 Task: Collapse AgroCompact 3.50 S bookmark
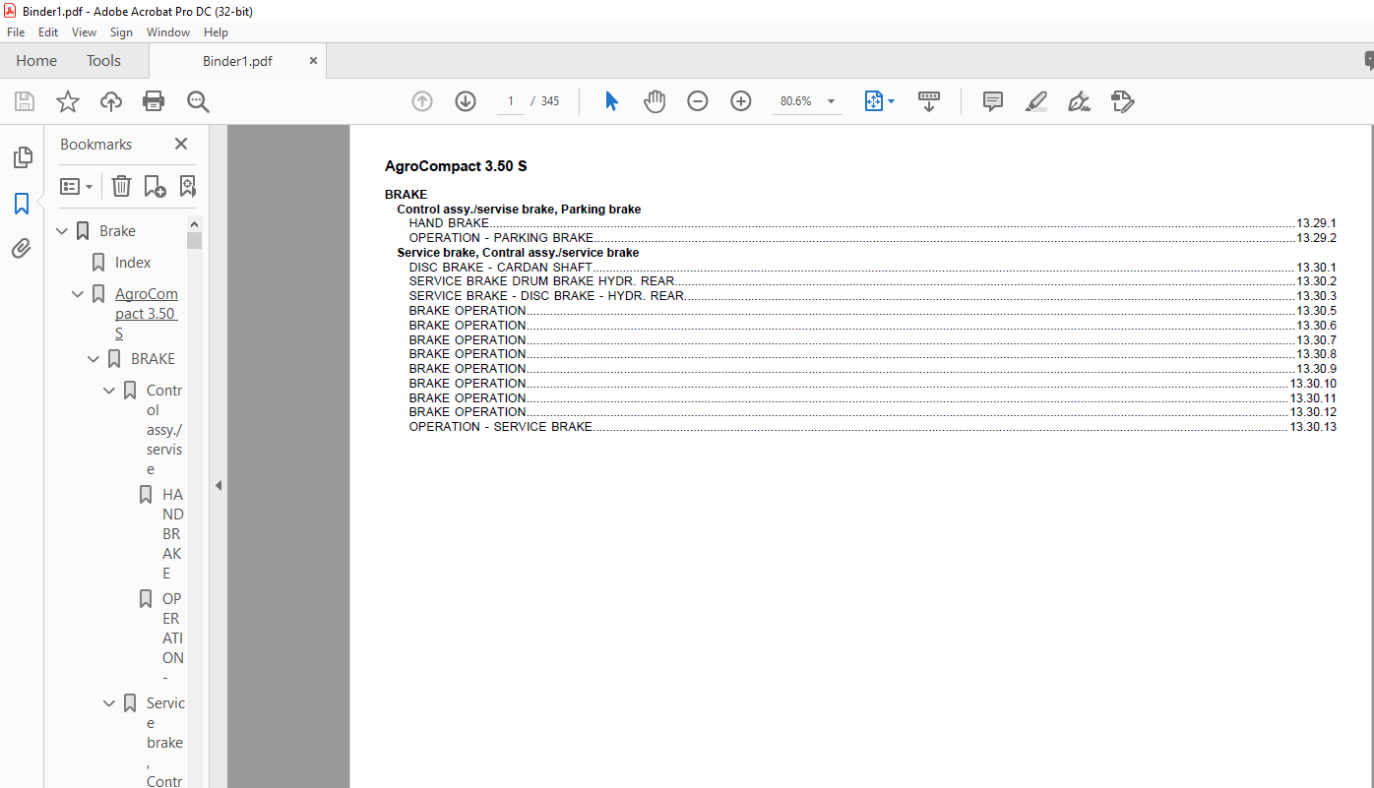(79, 294)
